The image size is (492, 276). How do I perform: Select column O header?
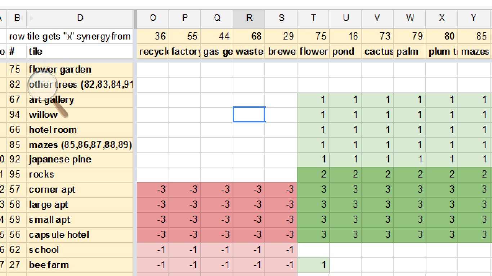click(153, 18)
